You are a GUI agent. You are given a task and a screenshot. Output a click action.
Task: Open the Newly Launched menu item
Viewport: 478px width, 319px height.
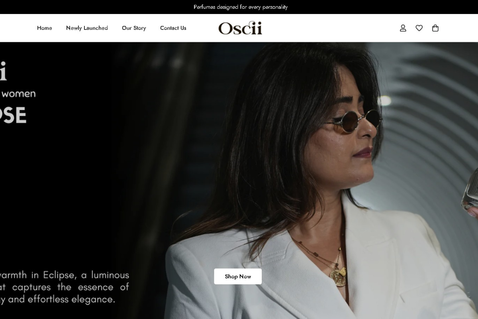[x=87, y=28]
